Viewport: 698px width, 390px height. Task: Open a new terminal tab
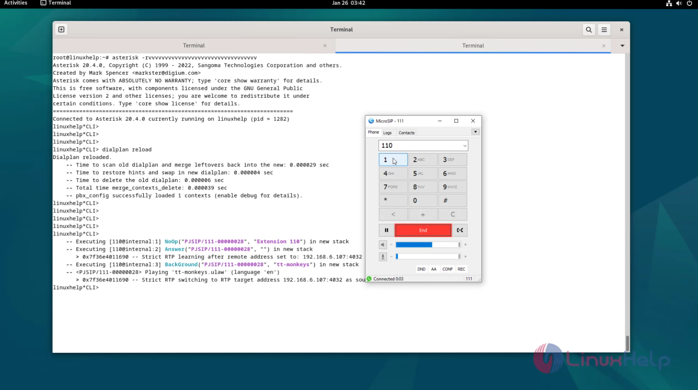(x=61, y=30)
